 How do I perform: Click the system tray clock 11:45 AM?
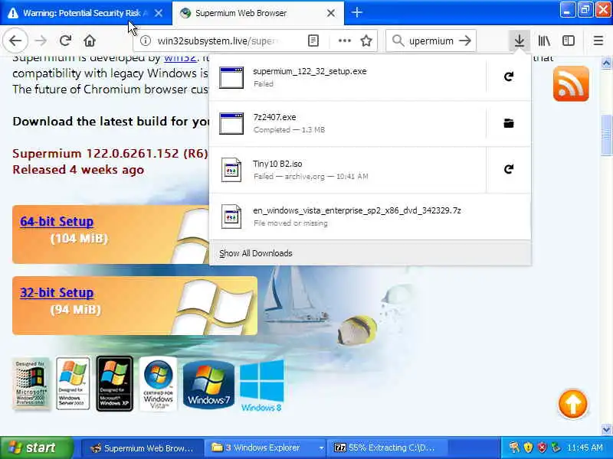[585, 448]
